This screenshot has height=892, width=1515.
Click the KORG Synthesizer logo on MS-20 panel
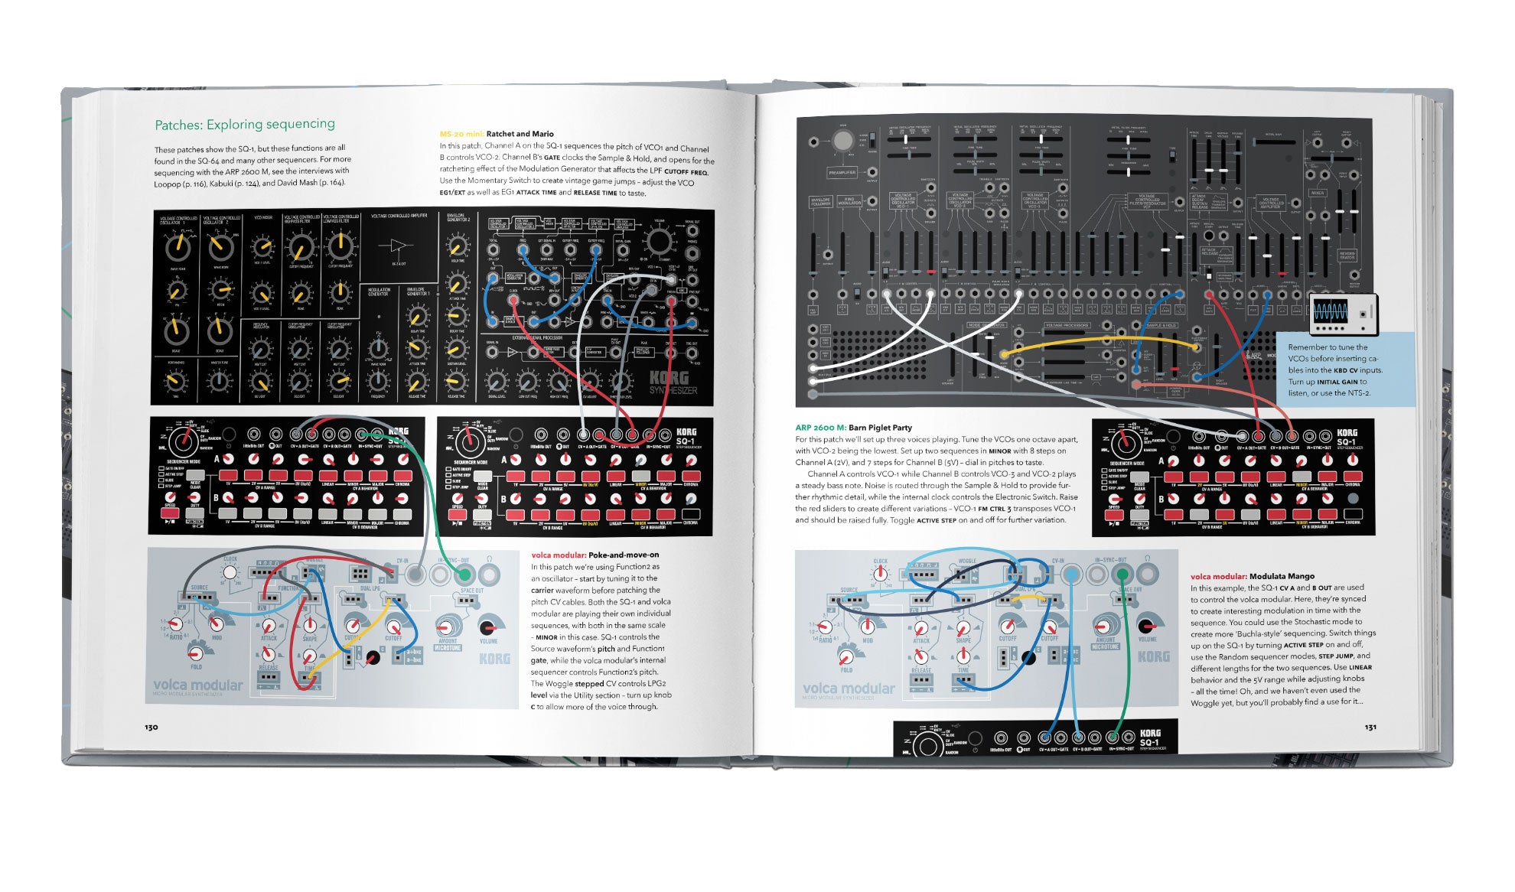(x=673, y=383)
